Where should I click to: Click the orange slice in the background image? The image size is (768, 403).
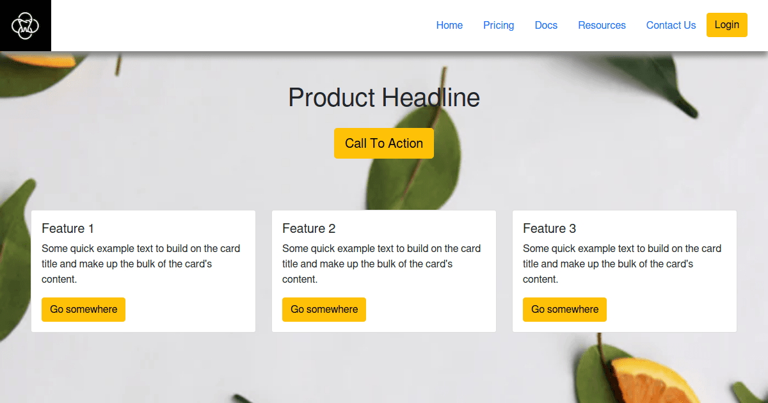pos(650,383)
